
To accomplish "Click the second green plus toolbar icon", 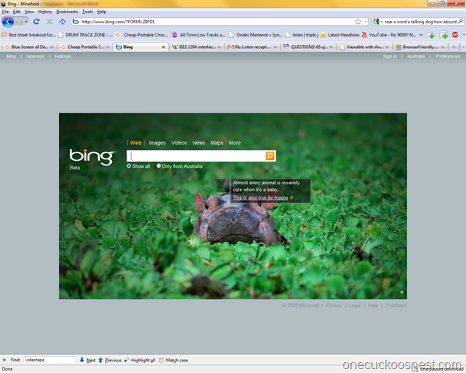I will click(x=443, y=35).
